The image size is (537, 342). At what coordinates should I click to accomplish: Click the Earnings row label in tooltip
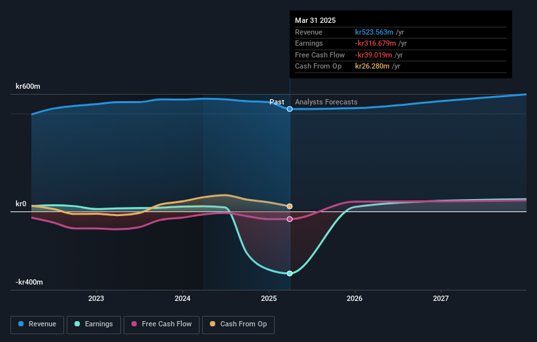(309, 43)
